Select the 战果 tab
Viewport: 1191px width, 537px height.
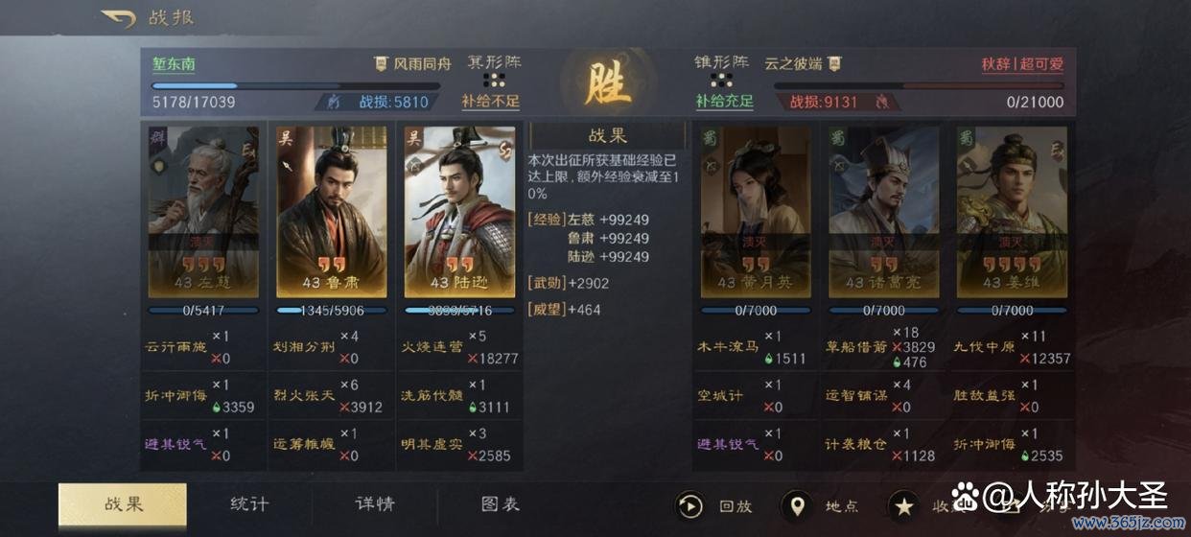123,504
